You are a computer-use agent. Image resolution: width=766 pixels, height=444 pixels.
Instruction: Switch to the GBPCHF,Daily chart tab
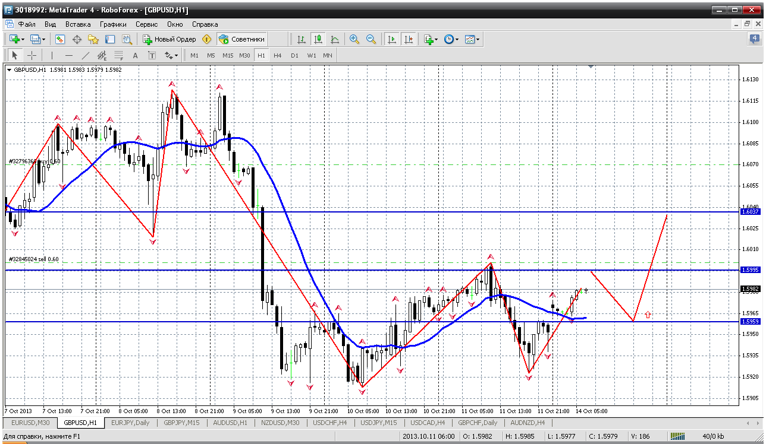pyautogui.click(x=478, y=423)
